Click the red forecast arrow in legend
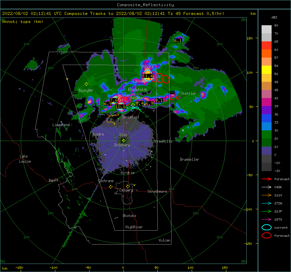The height and width of the screenshot is (272, 291). [266, 179]
